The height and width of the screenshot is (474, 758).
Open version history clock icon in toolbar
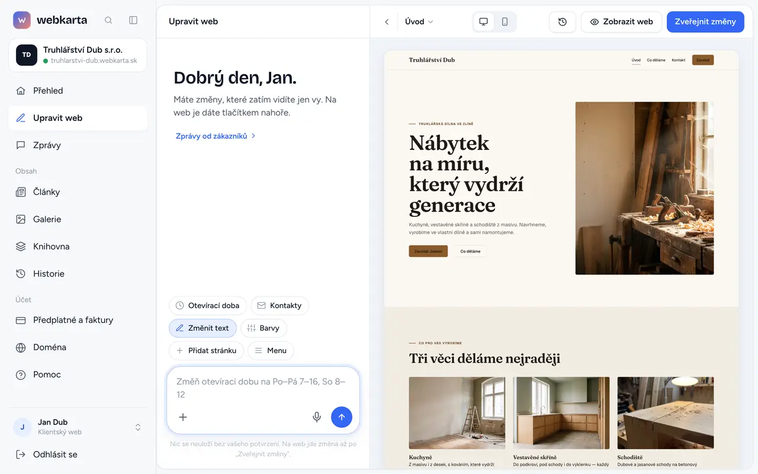(563, 22)
